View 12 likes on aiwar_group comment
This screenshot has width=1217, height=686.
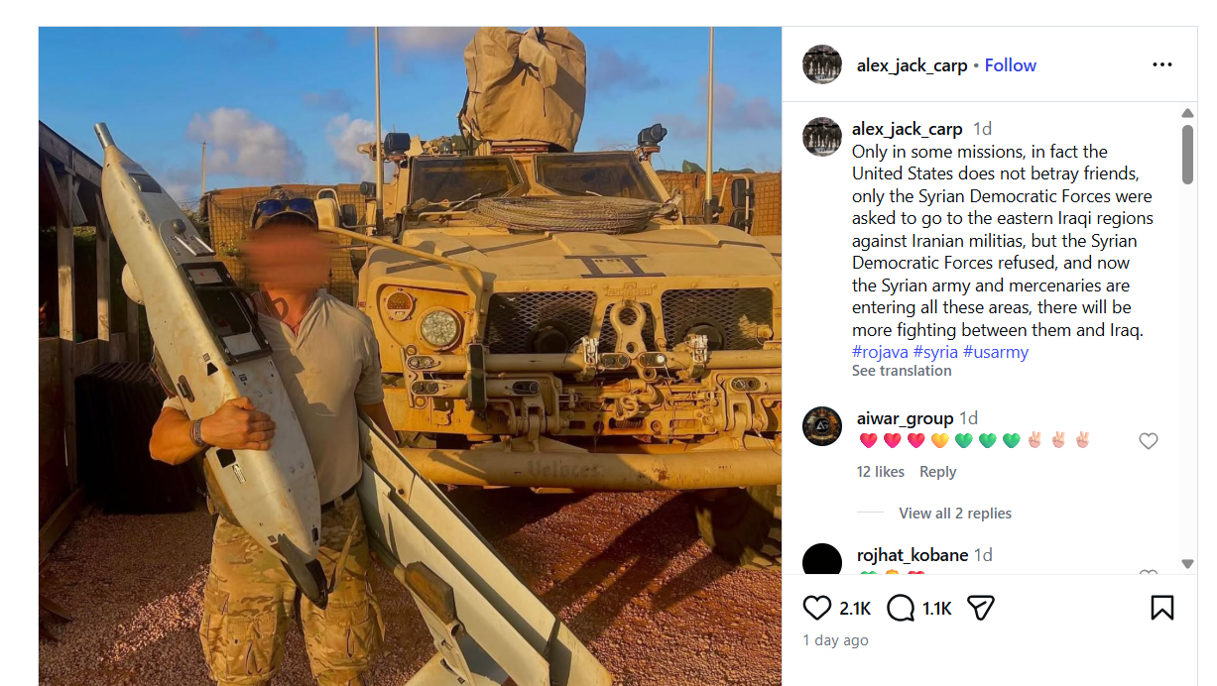point(881,472)
